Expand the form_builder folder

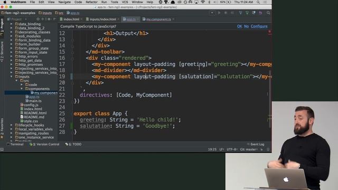pyautogui.click(x=11, y=44)
